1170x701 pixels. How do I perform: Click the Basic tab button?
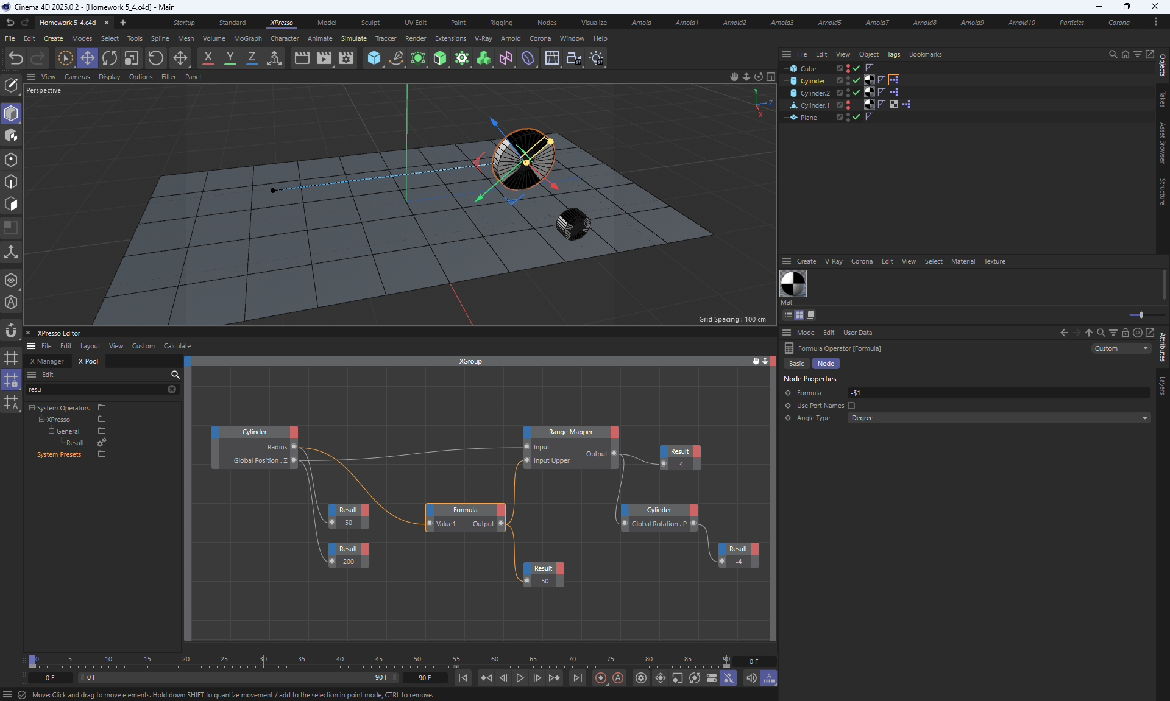click(x=796, y=364)
